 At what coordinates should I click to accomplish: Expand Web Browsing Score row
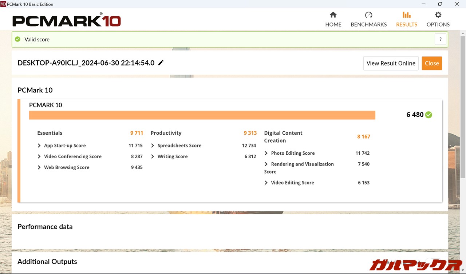39,167
